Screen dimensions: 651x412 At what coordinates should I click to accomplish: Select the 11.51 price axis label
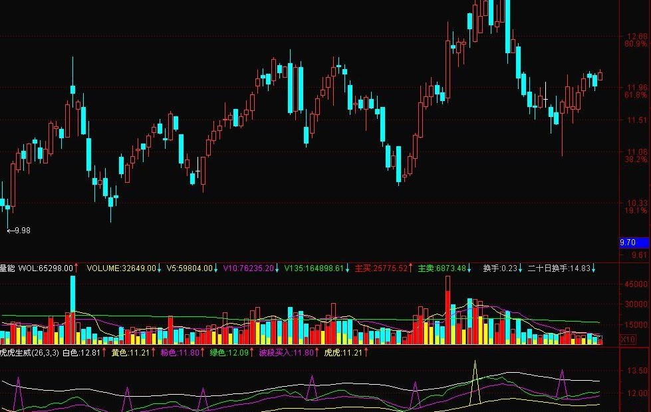(x=637, y=120)
